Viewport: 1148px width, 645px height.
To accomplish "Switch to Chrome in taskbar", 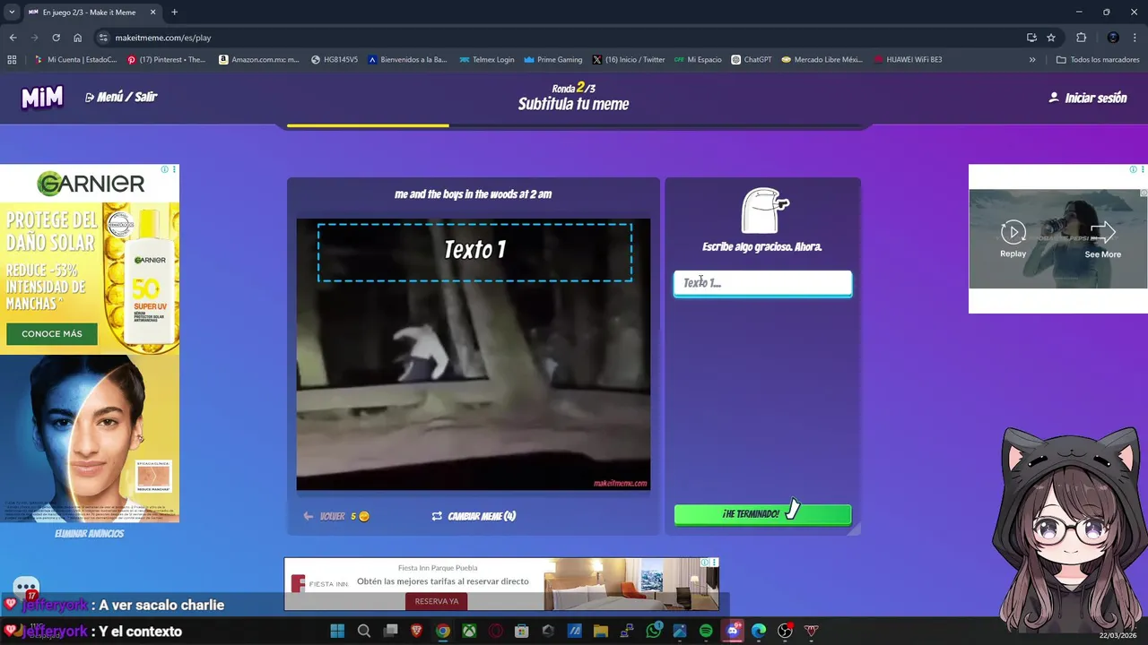I will click(x=443, y=631).
